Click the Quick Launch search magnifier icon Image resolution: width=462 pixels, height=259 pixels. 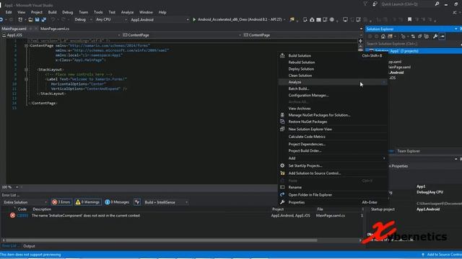click(x=437, y=4)
